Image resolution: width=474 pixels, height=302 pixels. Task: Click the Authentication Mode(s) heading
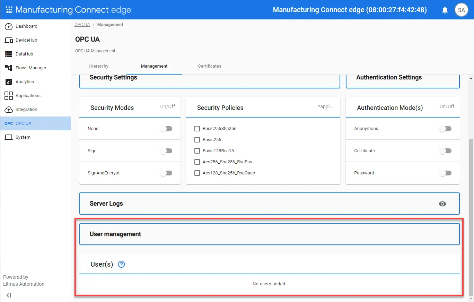[x=390, y=108]
